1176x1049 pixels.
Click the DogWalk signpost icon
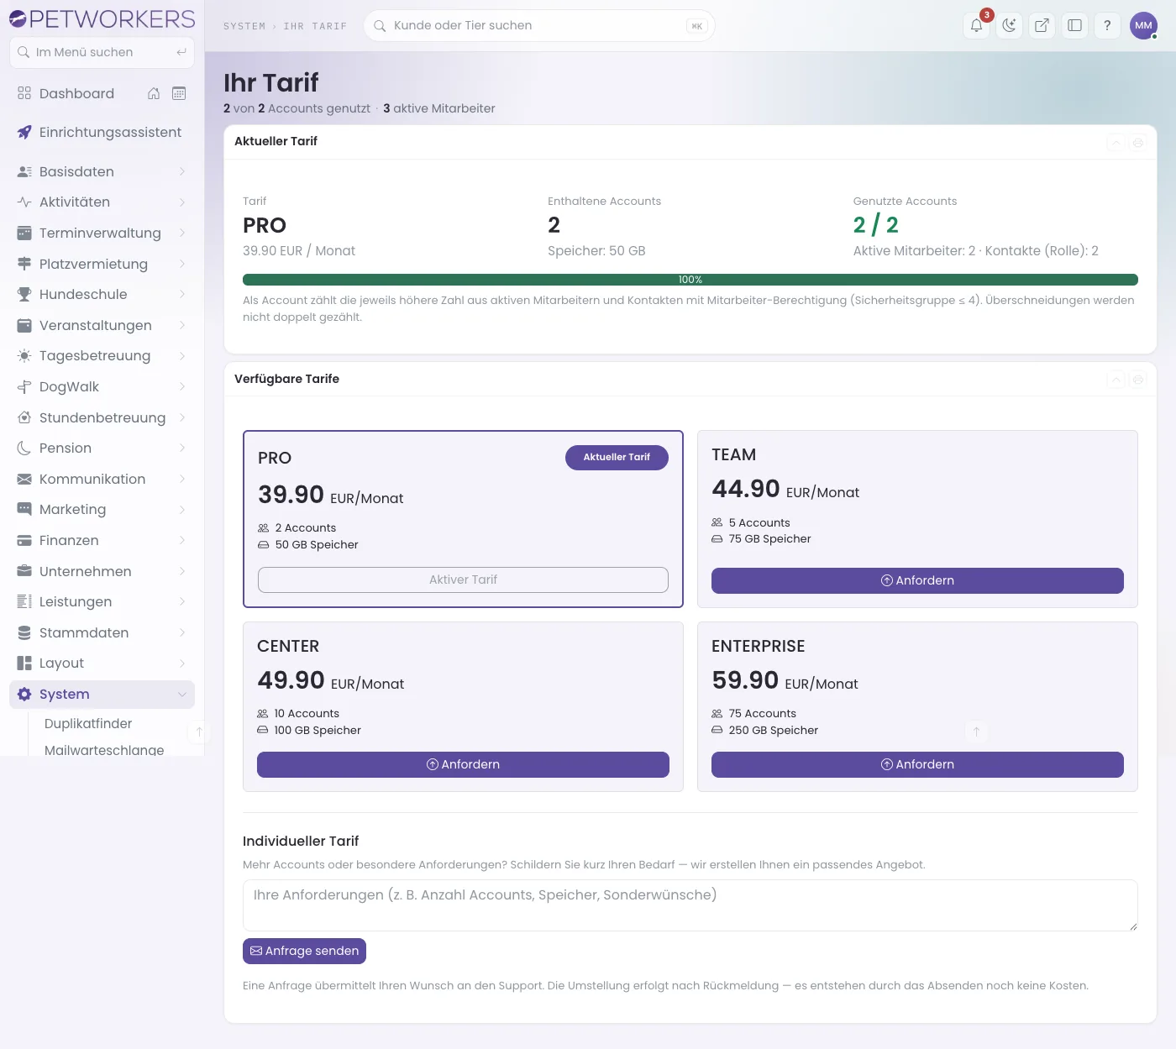coord(24,386)
